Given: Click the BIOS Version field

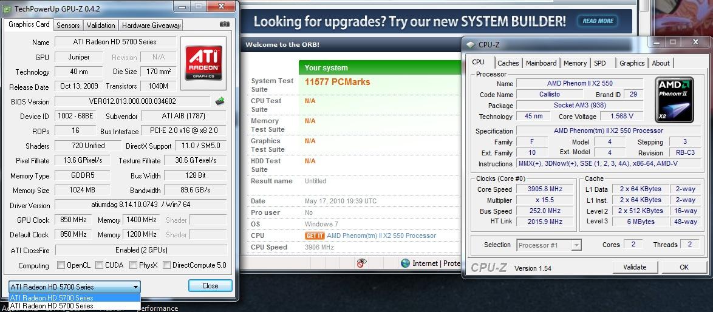Looking at the screenshot, I should [132, 101].
